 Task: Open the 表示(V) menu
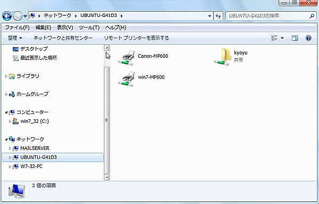click(x=65, y=28)
